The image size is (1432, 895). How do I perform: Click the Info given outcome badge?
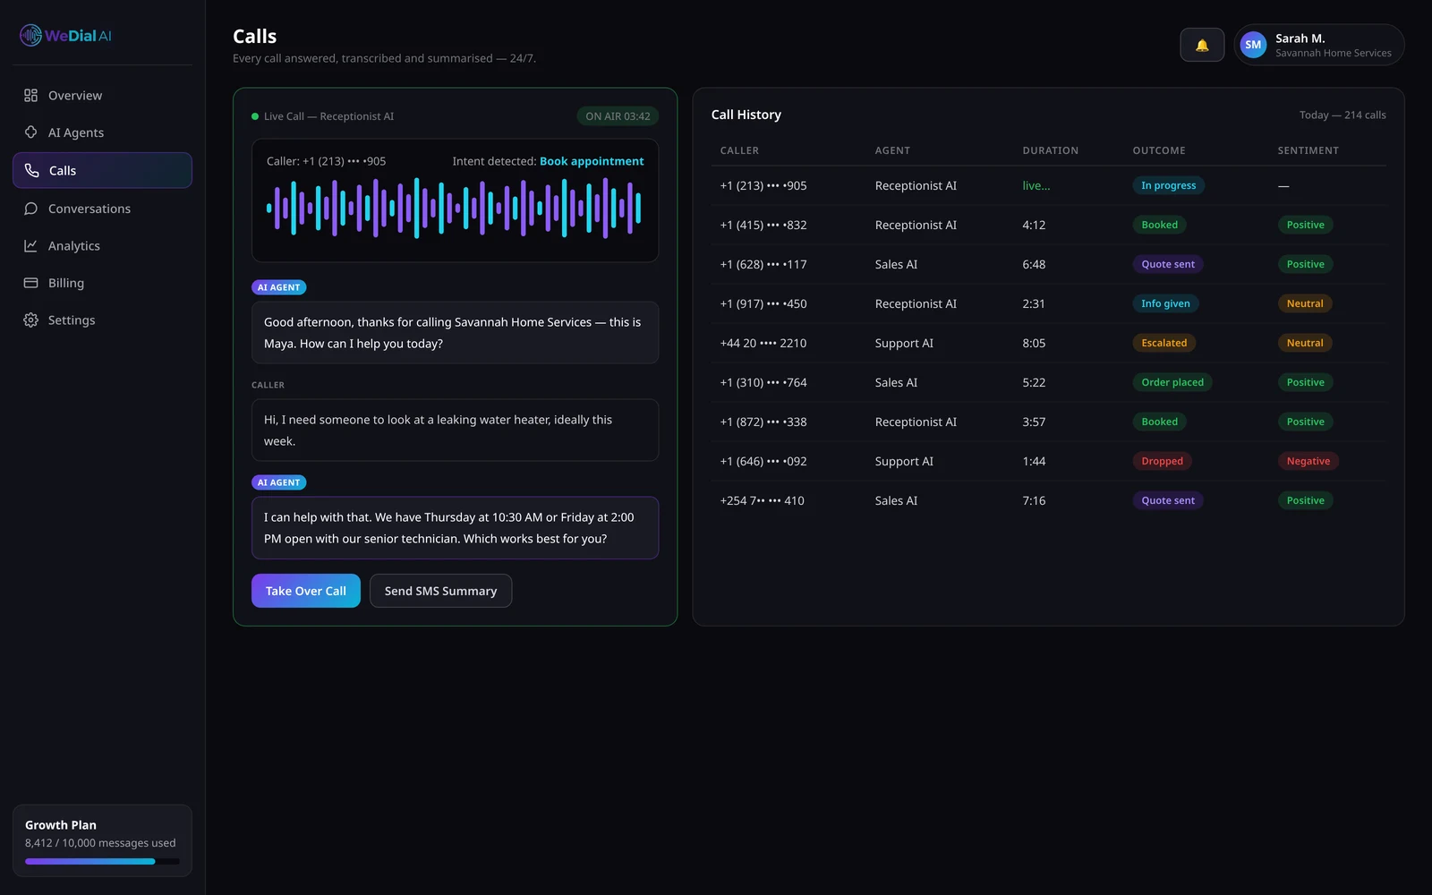pyautogui.click(x=1165, y=303)
